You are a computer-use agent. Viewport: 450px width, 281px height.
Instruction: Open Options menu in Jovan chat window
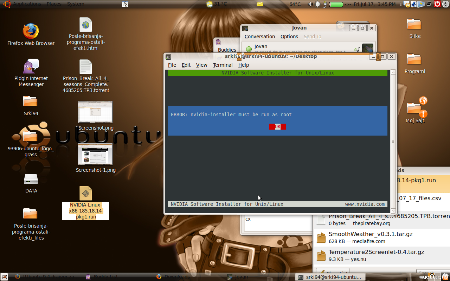tap(289, 37)
